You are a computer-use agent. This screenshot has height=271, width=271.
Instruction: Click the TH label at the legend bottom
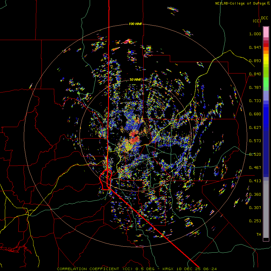click(x=259, y=235)
